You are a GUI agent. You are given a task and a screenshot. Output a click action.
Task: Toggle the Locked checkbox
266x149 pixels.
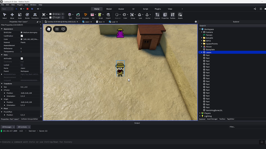click(x=22, y=65)
